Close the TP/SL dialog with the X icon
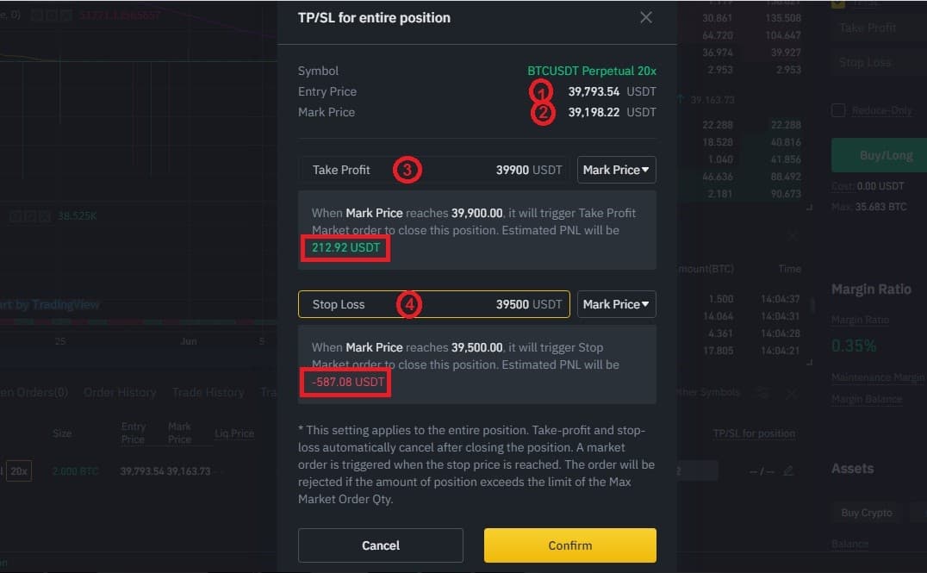This screenshot has height=573, width=927. pos(645,18)
